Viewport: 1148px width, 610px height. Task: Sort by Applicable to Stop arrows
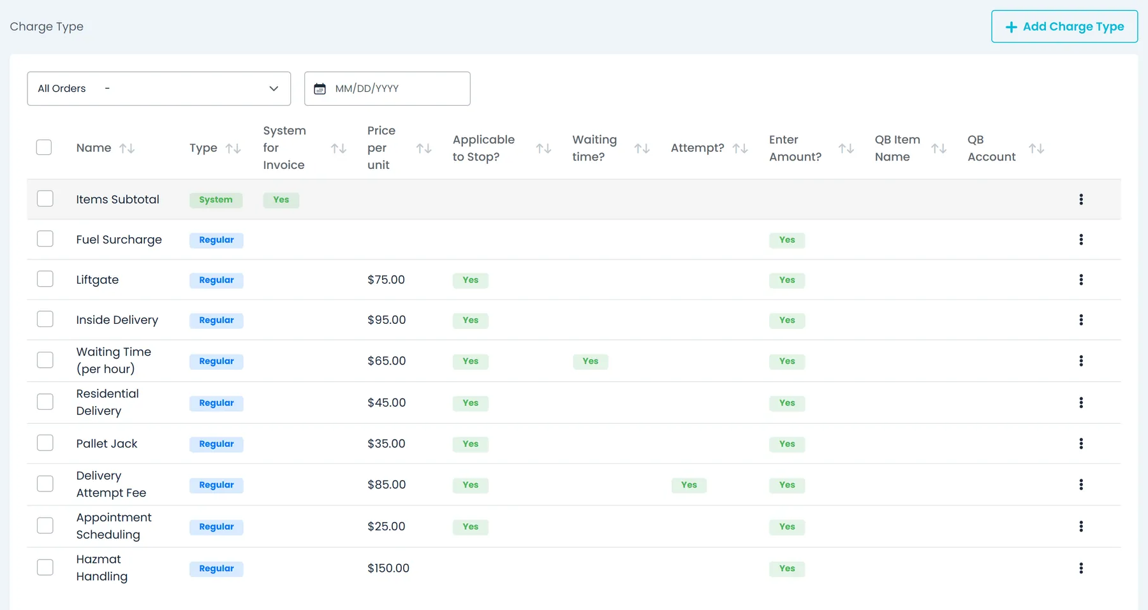tap(543, 149)
